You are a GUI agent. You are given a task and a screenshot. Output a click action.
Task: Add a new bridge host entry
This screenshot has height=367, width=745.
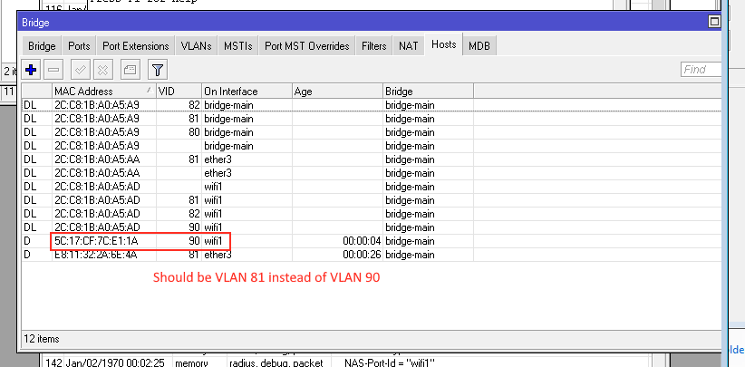point(31,71)
